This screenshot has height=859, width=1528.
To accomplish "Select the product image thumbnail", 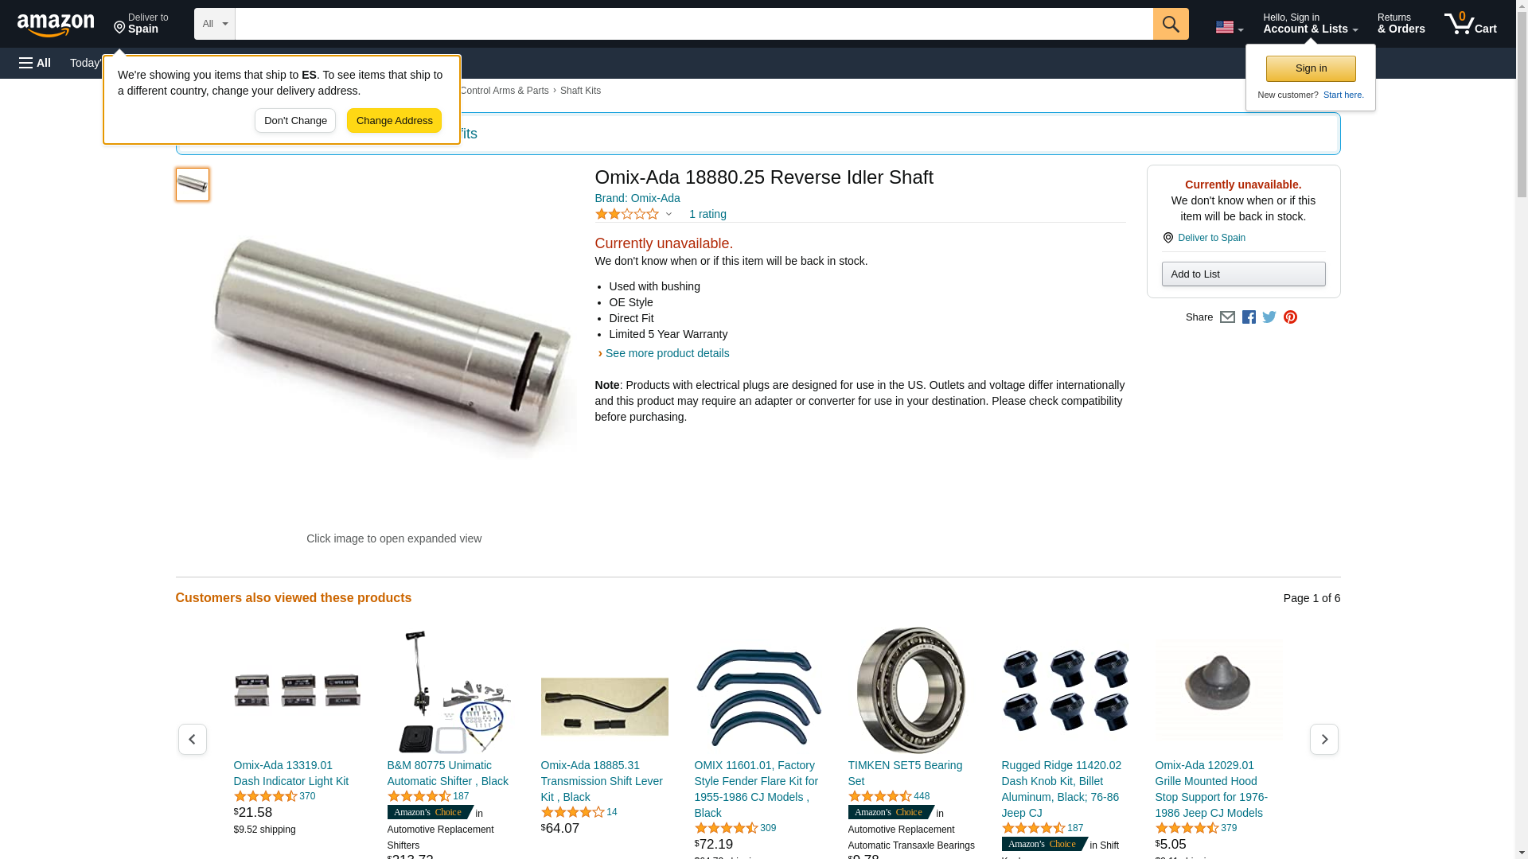I will pos(193,185).
